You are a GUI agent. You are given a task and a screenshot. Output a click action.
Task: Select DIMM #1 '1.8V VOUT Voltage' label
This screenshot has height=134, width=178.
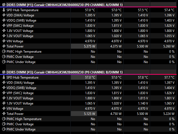coord(20,31)
